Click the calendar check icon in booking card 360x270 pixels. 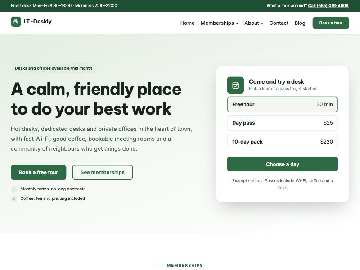point(235,85)
